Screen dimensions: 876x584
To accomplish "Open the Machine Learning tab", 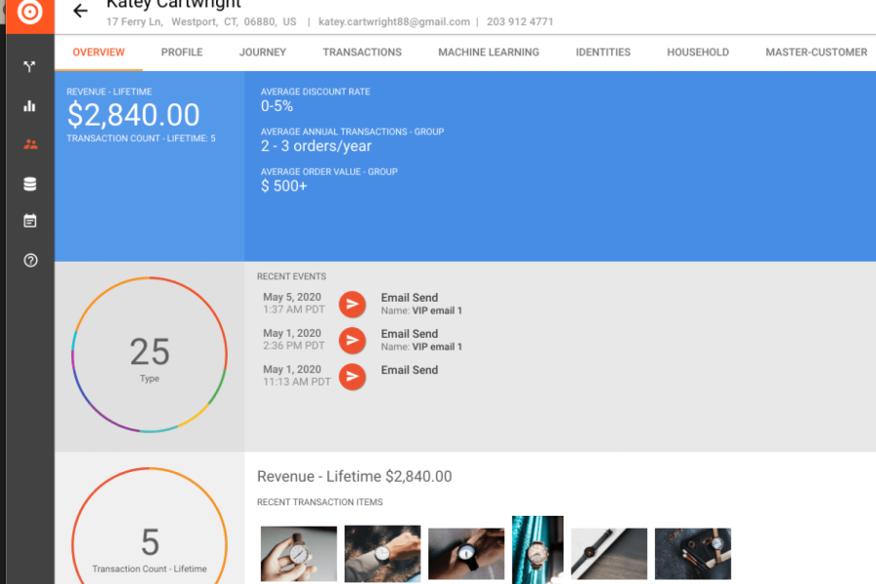I will click(x=489, y=53).
